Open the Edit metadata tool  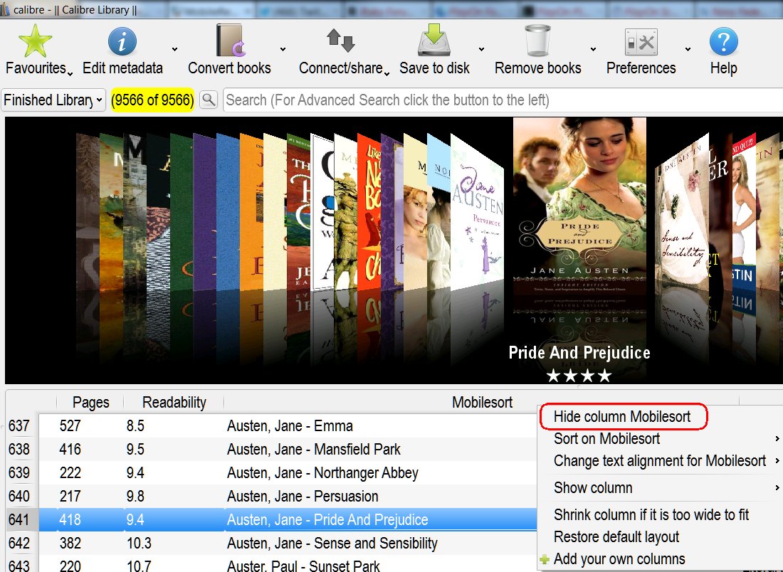click(x=122, y=41)
